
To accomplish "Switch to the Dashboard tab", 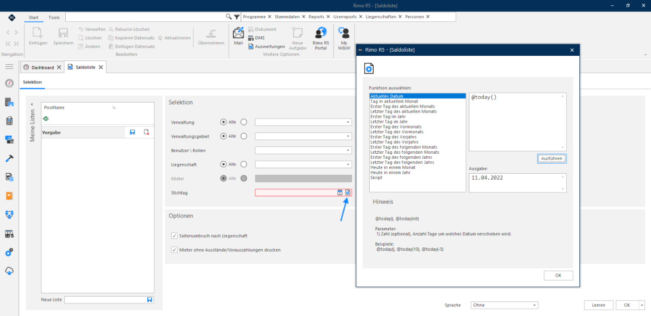I will coord(42,67).
